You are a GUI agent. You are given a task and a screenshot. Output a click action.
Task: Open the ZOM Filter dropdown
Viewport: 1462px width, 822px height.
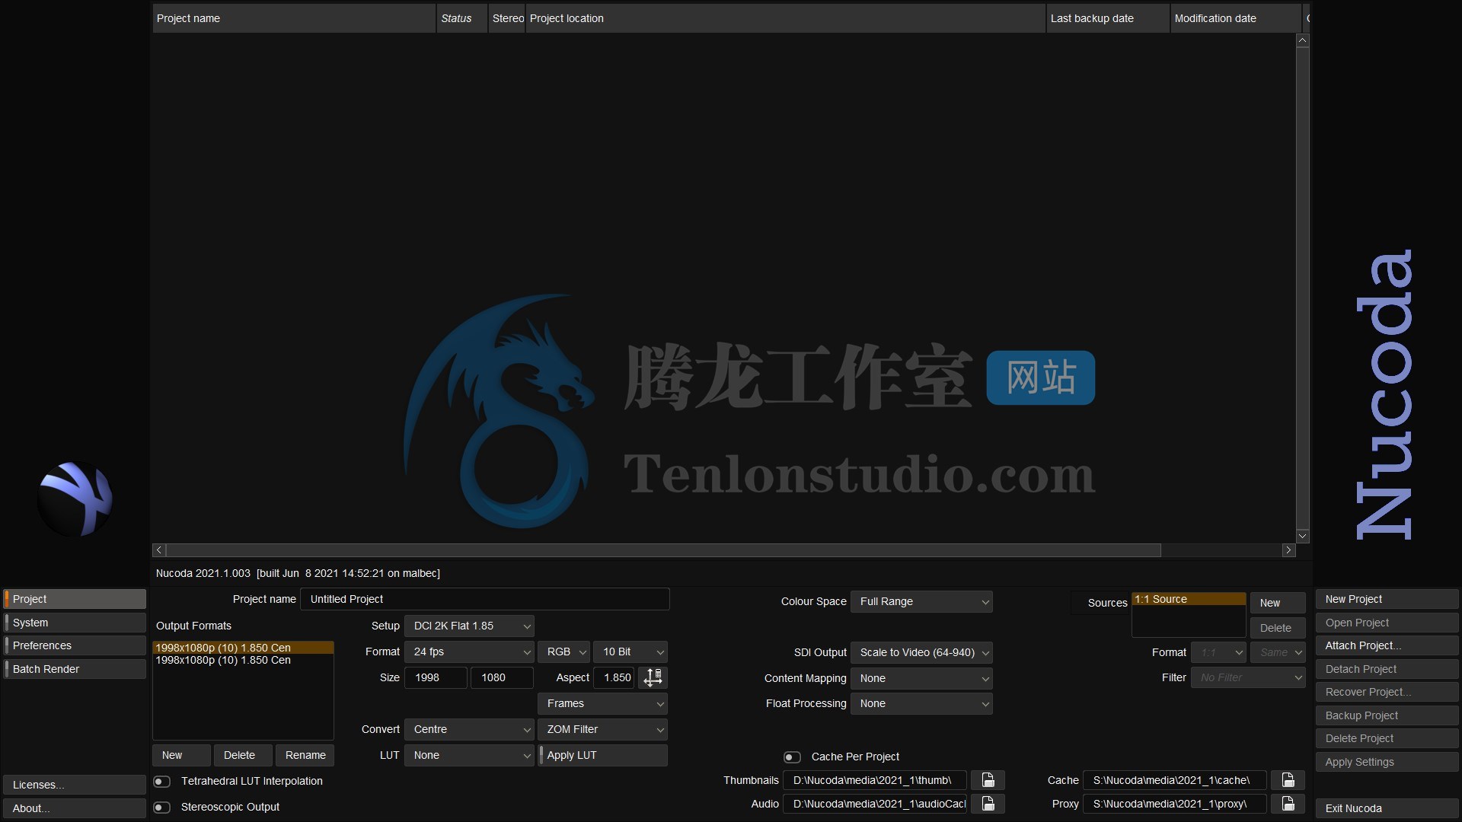pyautogui.click(x=602, y=729)
